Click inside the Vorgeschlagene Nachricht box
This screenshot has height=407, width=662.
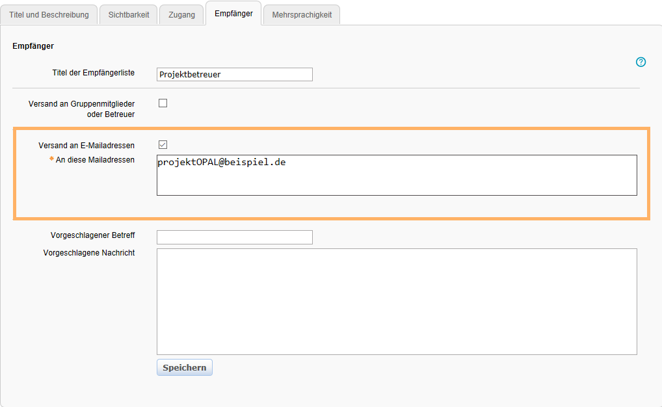point(396,301)
